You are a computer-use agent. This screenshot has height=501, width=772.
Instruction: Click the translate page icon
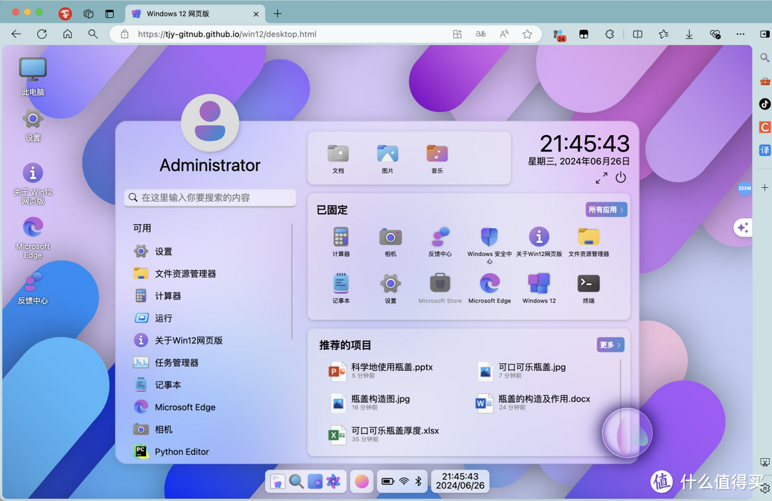(x=480, y=34)
